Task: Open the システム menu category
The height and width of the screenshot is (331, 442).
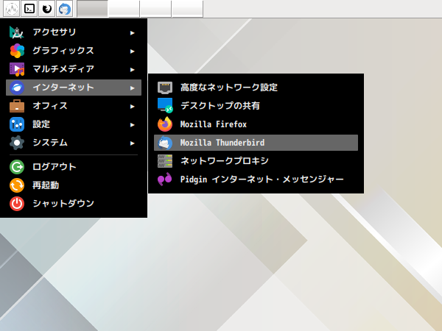Action: click(74, 143)
